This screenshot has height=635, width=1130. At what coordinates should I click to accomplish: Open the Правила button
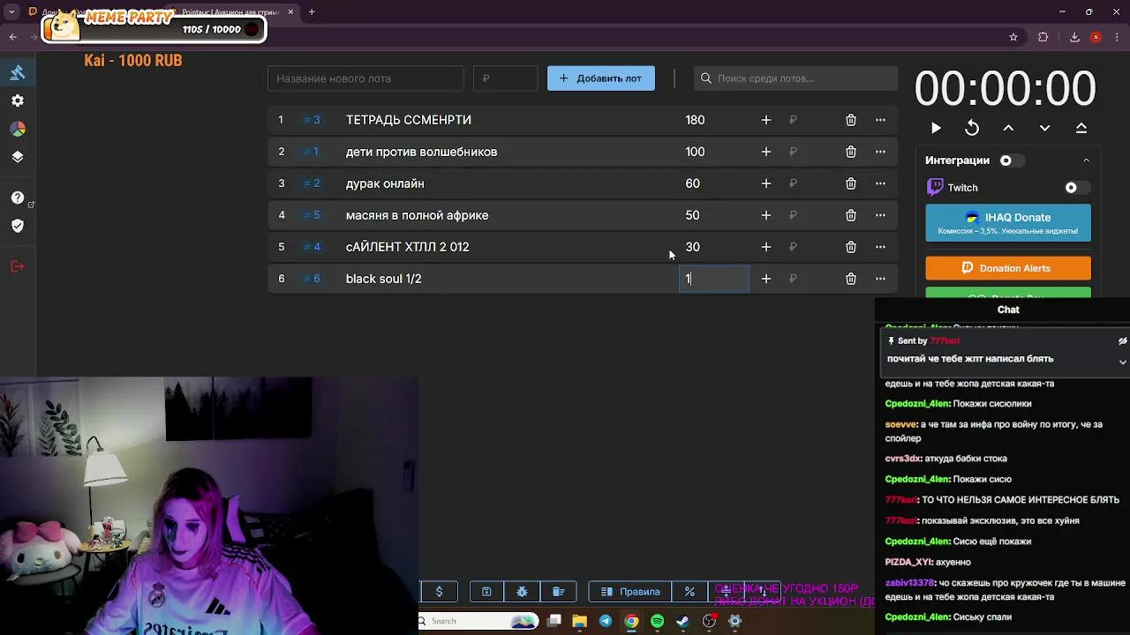coord(629,592)
